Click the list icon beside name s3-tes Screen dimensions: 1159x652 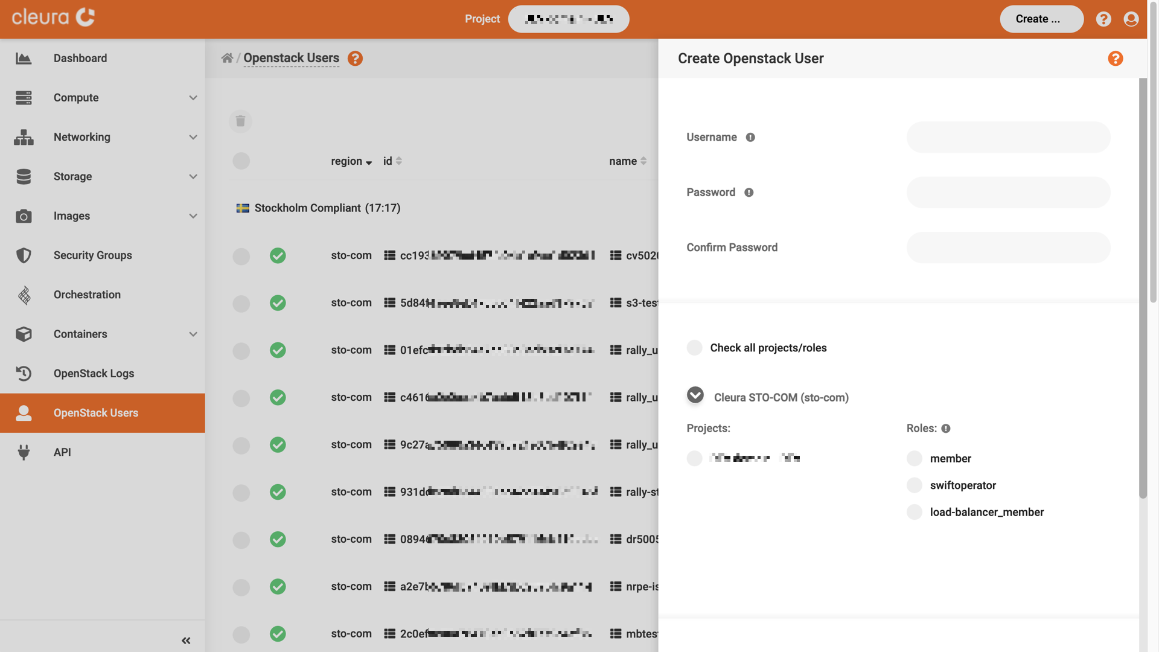[x=616, y=302]
